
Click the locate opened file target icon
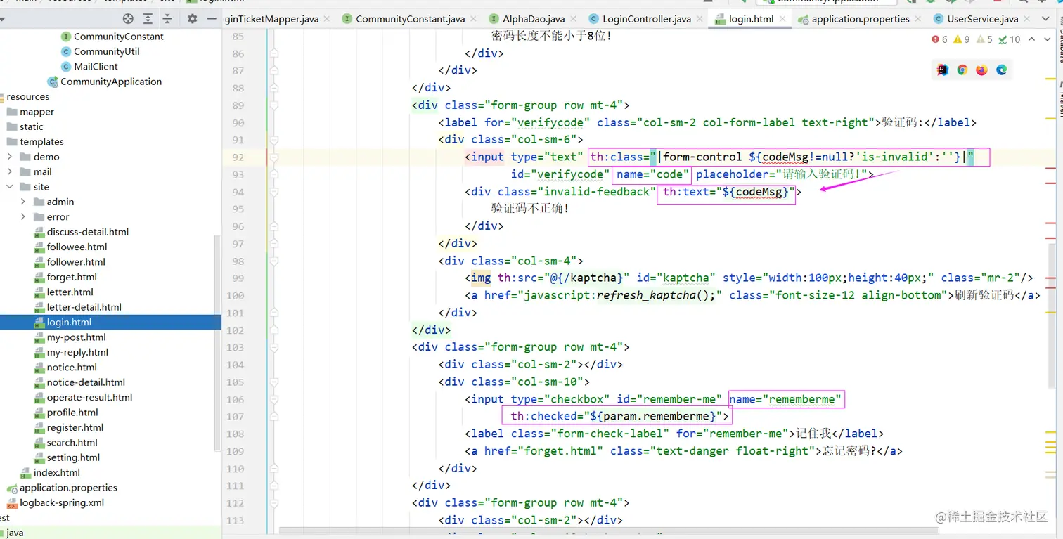(128, 19)
